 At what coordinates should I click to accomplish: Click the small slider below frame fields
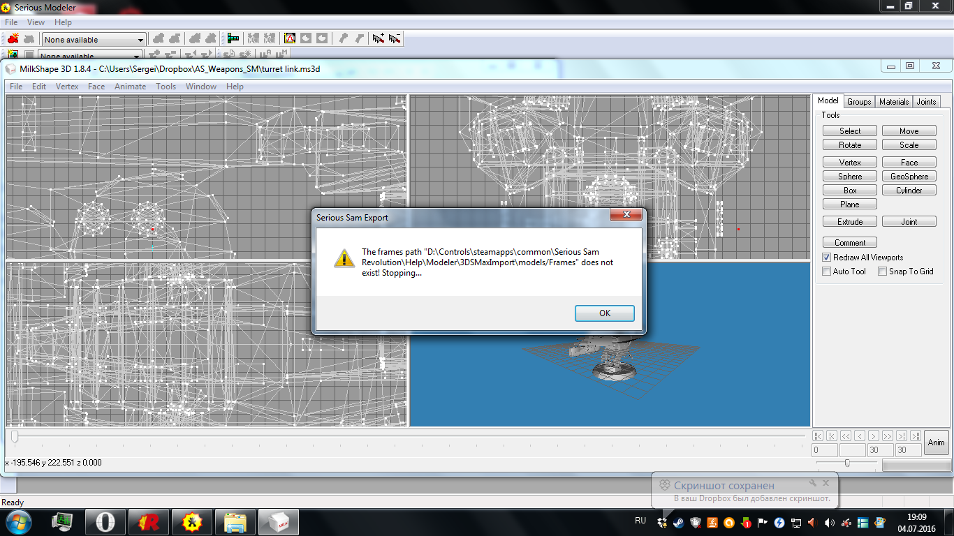click(x=847, y=463)
